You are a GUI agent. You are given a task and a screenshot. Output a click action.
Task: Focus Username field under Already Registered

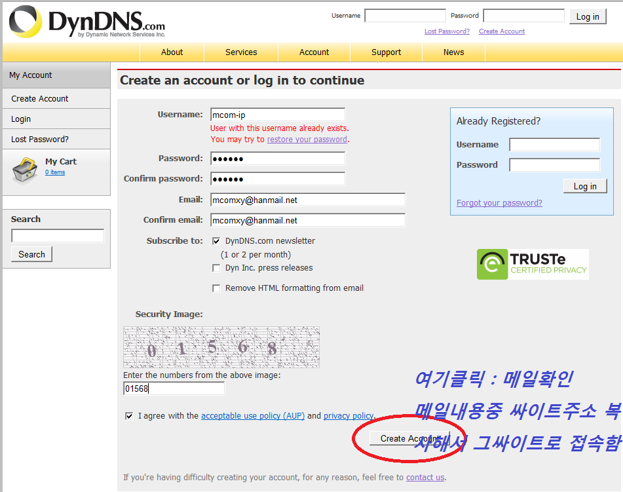(x=555, y=145)
